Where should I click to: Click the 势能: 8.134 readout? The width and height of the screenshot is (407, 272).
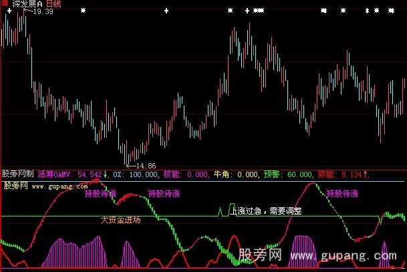point(343,174)
